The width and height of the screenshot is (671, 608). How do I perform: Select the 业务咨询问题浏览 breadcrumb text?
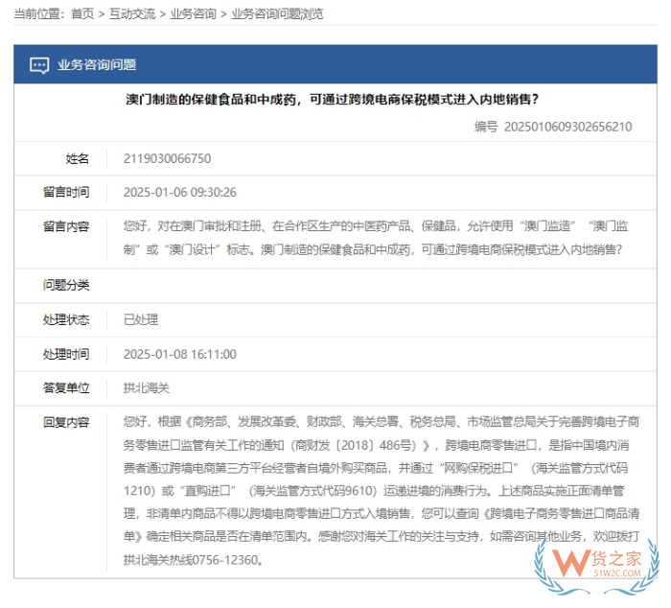pyautogui.click(x=277, y=13)
